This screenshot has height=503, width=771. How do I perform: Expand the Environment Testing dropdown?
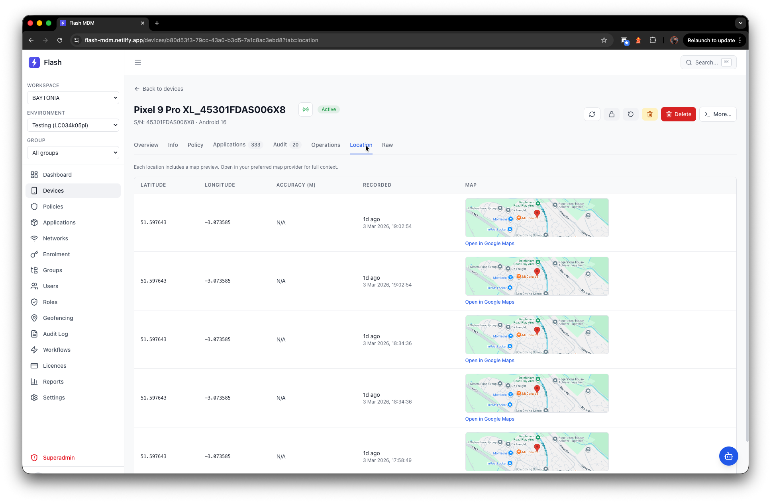[73, 125]
